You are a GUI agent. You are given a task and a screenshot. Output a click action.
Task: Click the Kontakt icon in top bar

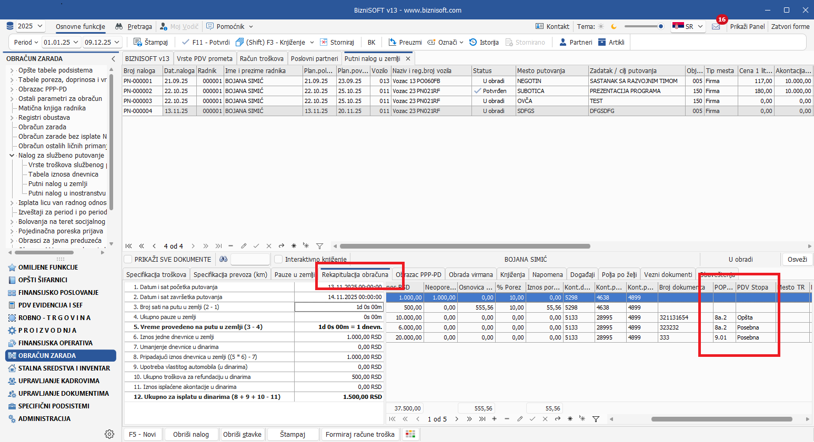(539, 26)
